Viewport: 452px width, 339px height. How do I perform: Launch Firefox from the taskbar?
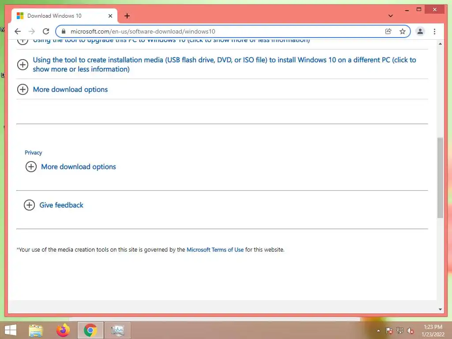click(63, 330)
